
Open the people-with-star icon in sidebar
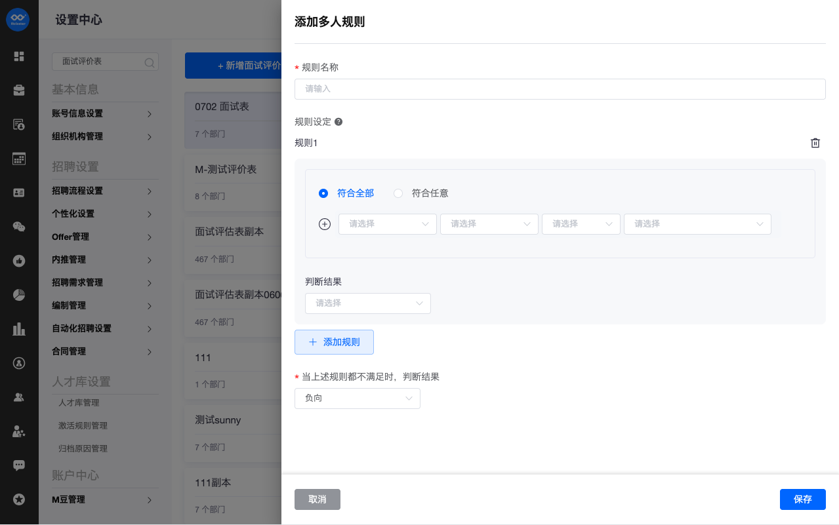(x=19, y=431)
